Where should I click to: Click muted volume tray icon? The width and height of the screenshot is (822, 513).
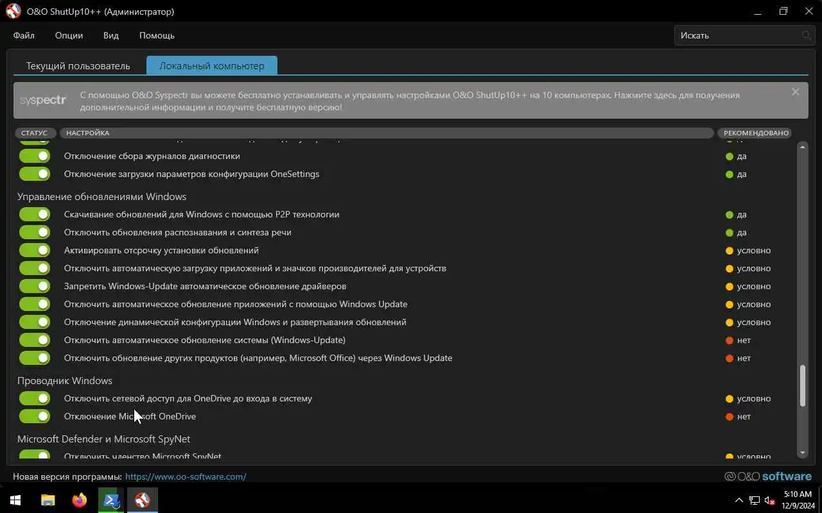pyautogui.click(x=769, y=500)
